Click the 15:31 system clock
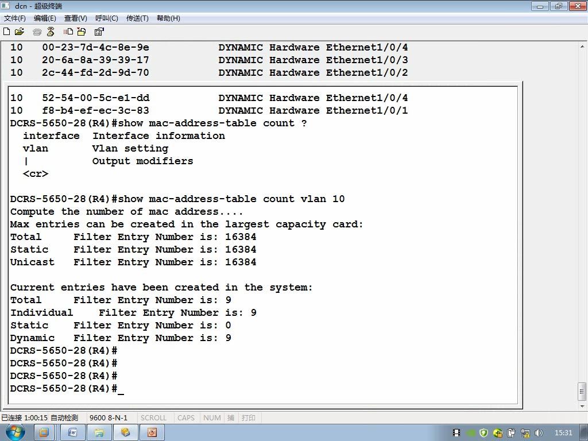Screen dimensions: 588x441 [563, 433]
